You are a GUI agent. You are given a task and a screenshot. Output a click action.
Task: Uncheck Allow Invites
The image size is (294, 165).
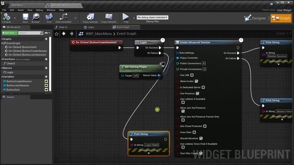(x=196, y=81)
